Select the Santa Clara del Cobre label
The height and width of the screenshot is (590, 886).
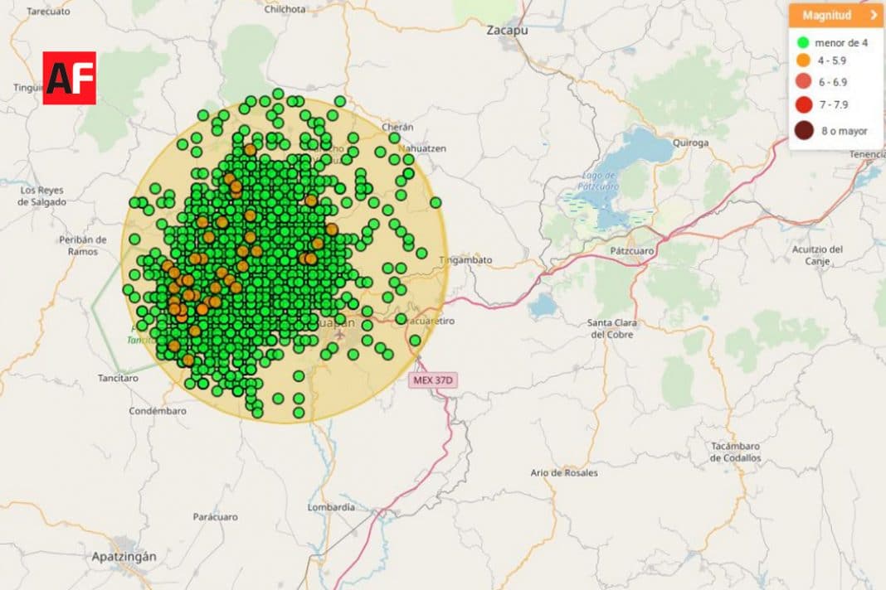[611, 328]
